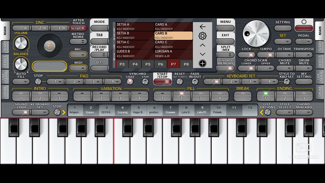The height and width of the screenshot is (183, 325).
Task: Adjust the Balance knob
Action: point(21,64)
